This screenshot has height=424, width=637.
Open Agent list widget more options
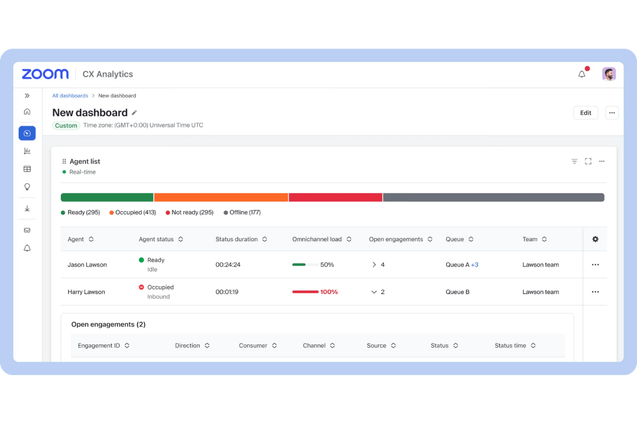coord(602,162)
